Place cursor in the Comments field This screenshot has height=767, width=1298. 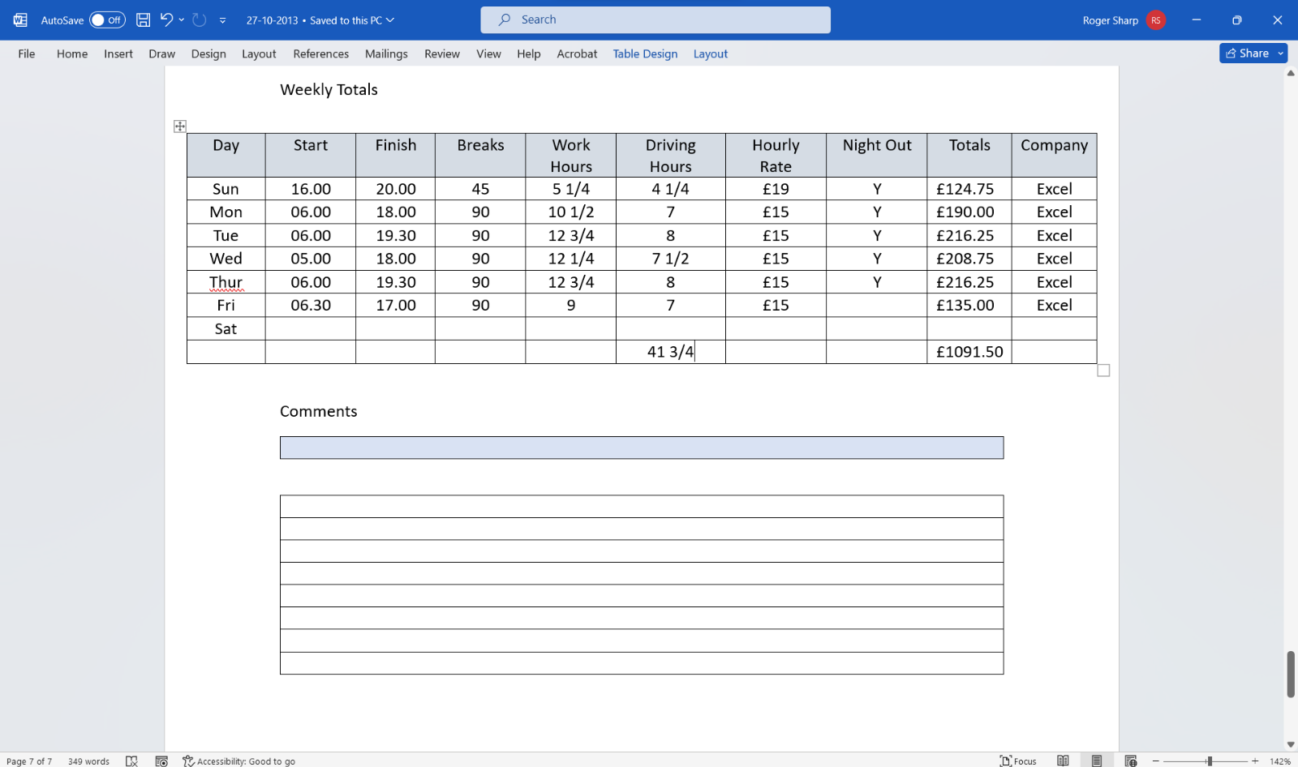click(641, 447)
